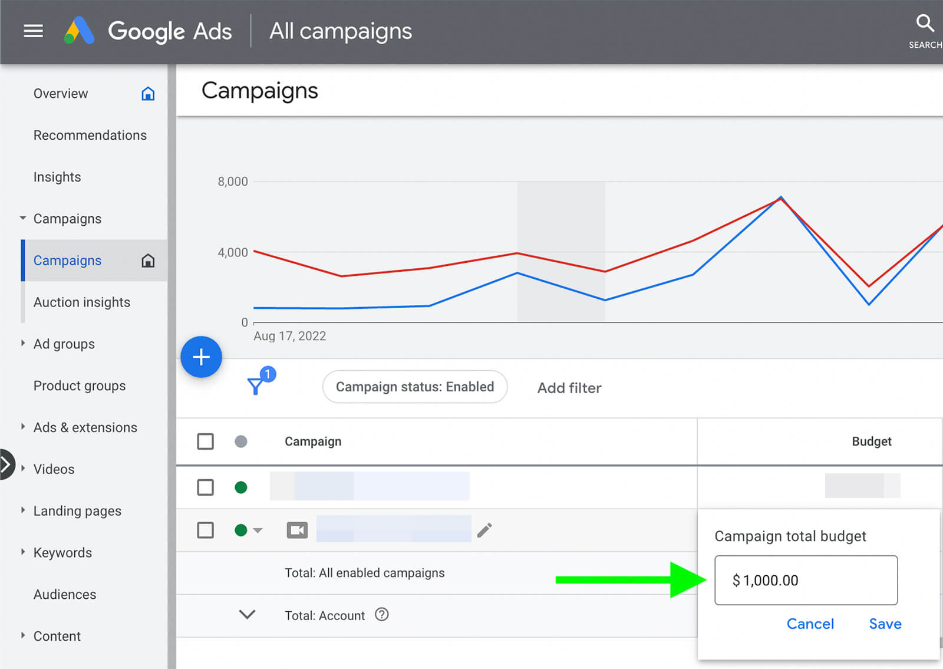
Task: Open Product groups
Action: (80, 386)
